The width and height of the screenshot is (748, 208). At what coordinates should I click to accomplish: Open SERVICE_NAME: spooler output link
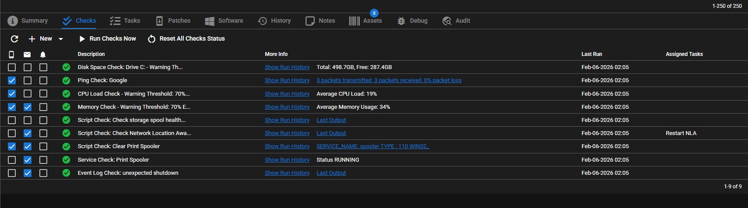click(x=373, y=146)
